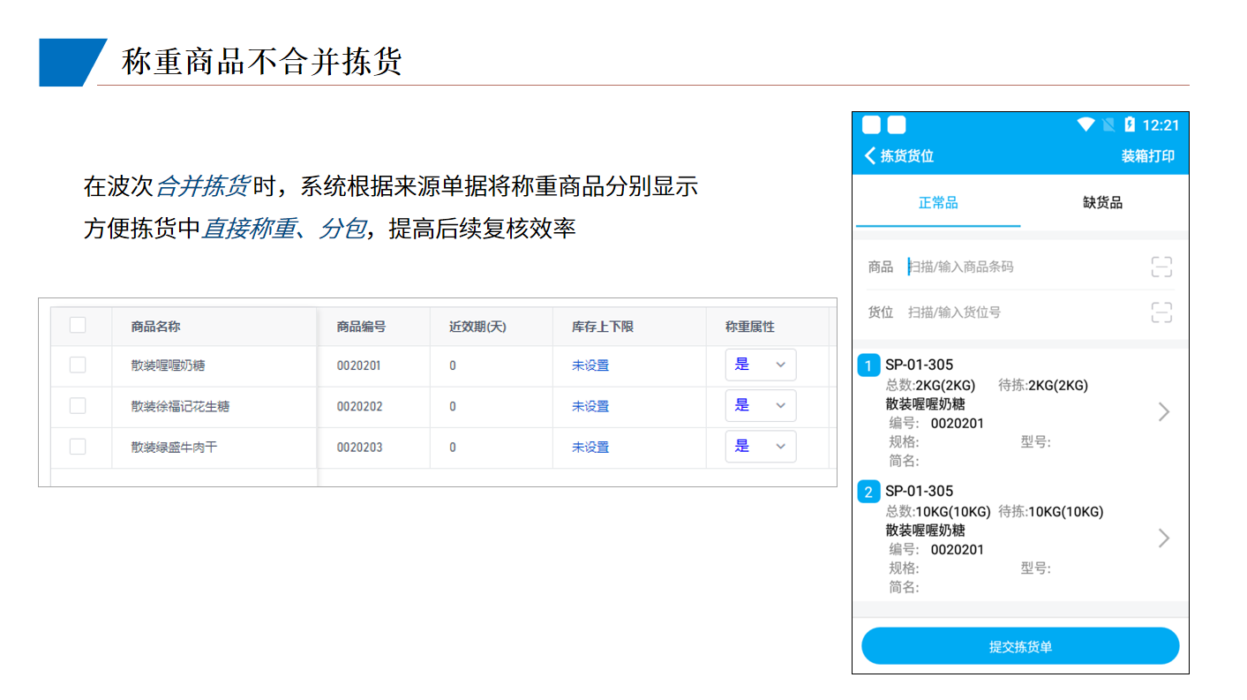Open the 称重属性 dropdown for 散装徐福记花生糖
This screenshot has width=1247, height=700.
pyautogui.click(x=761, y=405)
